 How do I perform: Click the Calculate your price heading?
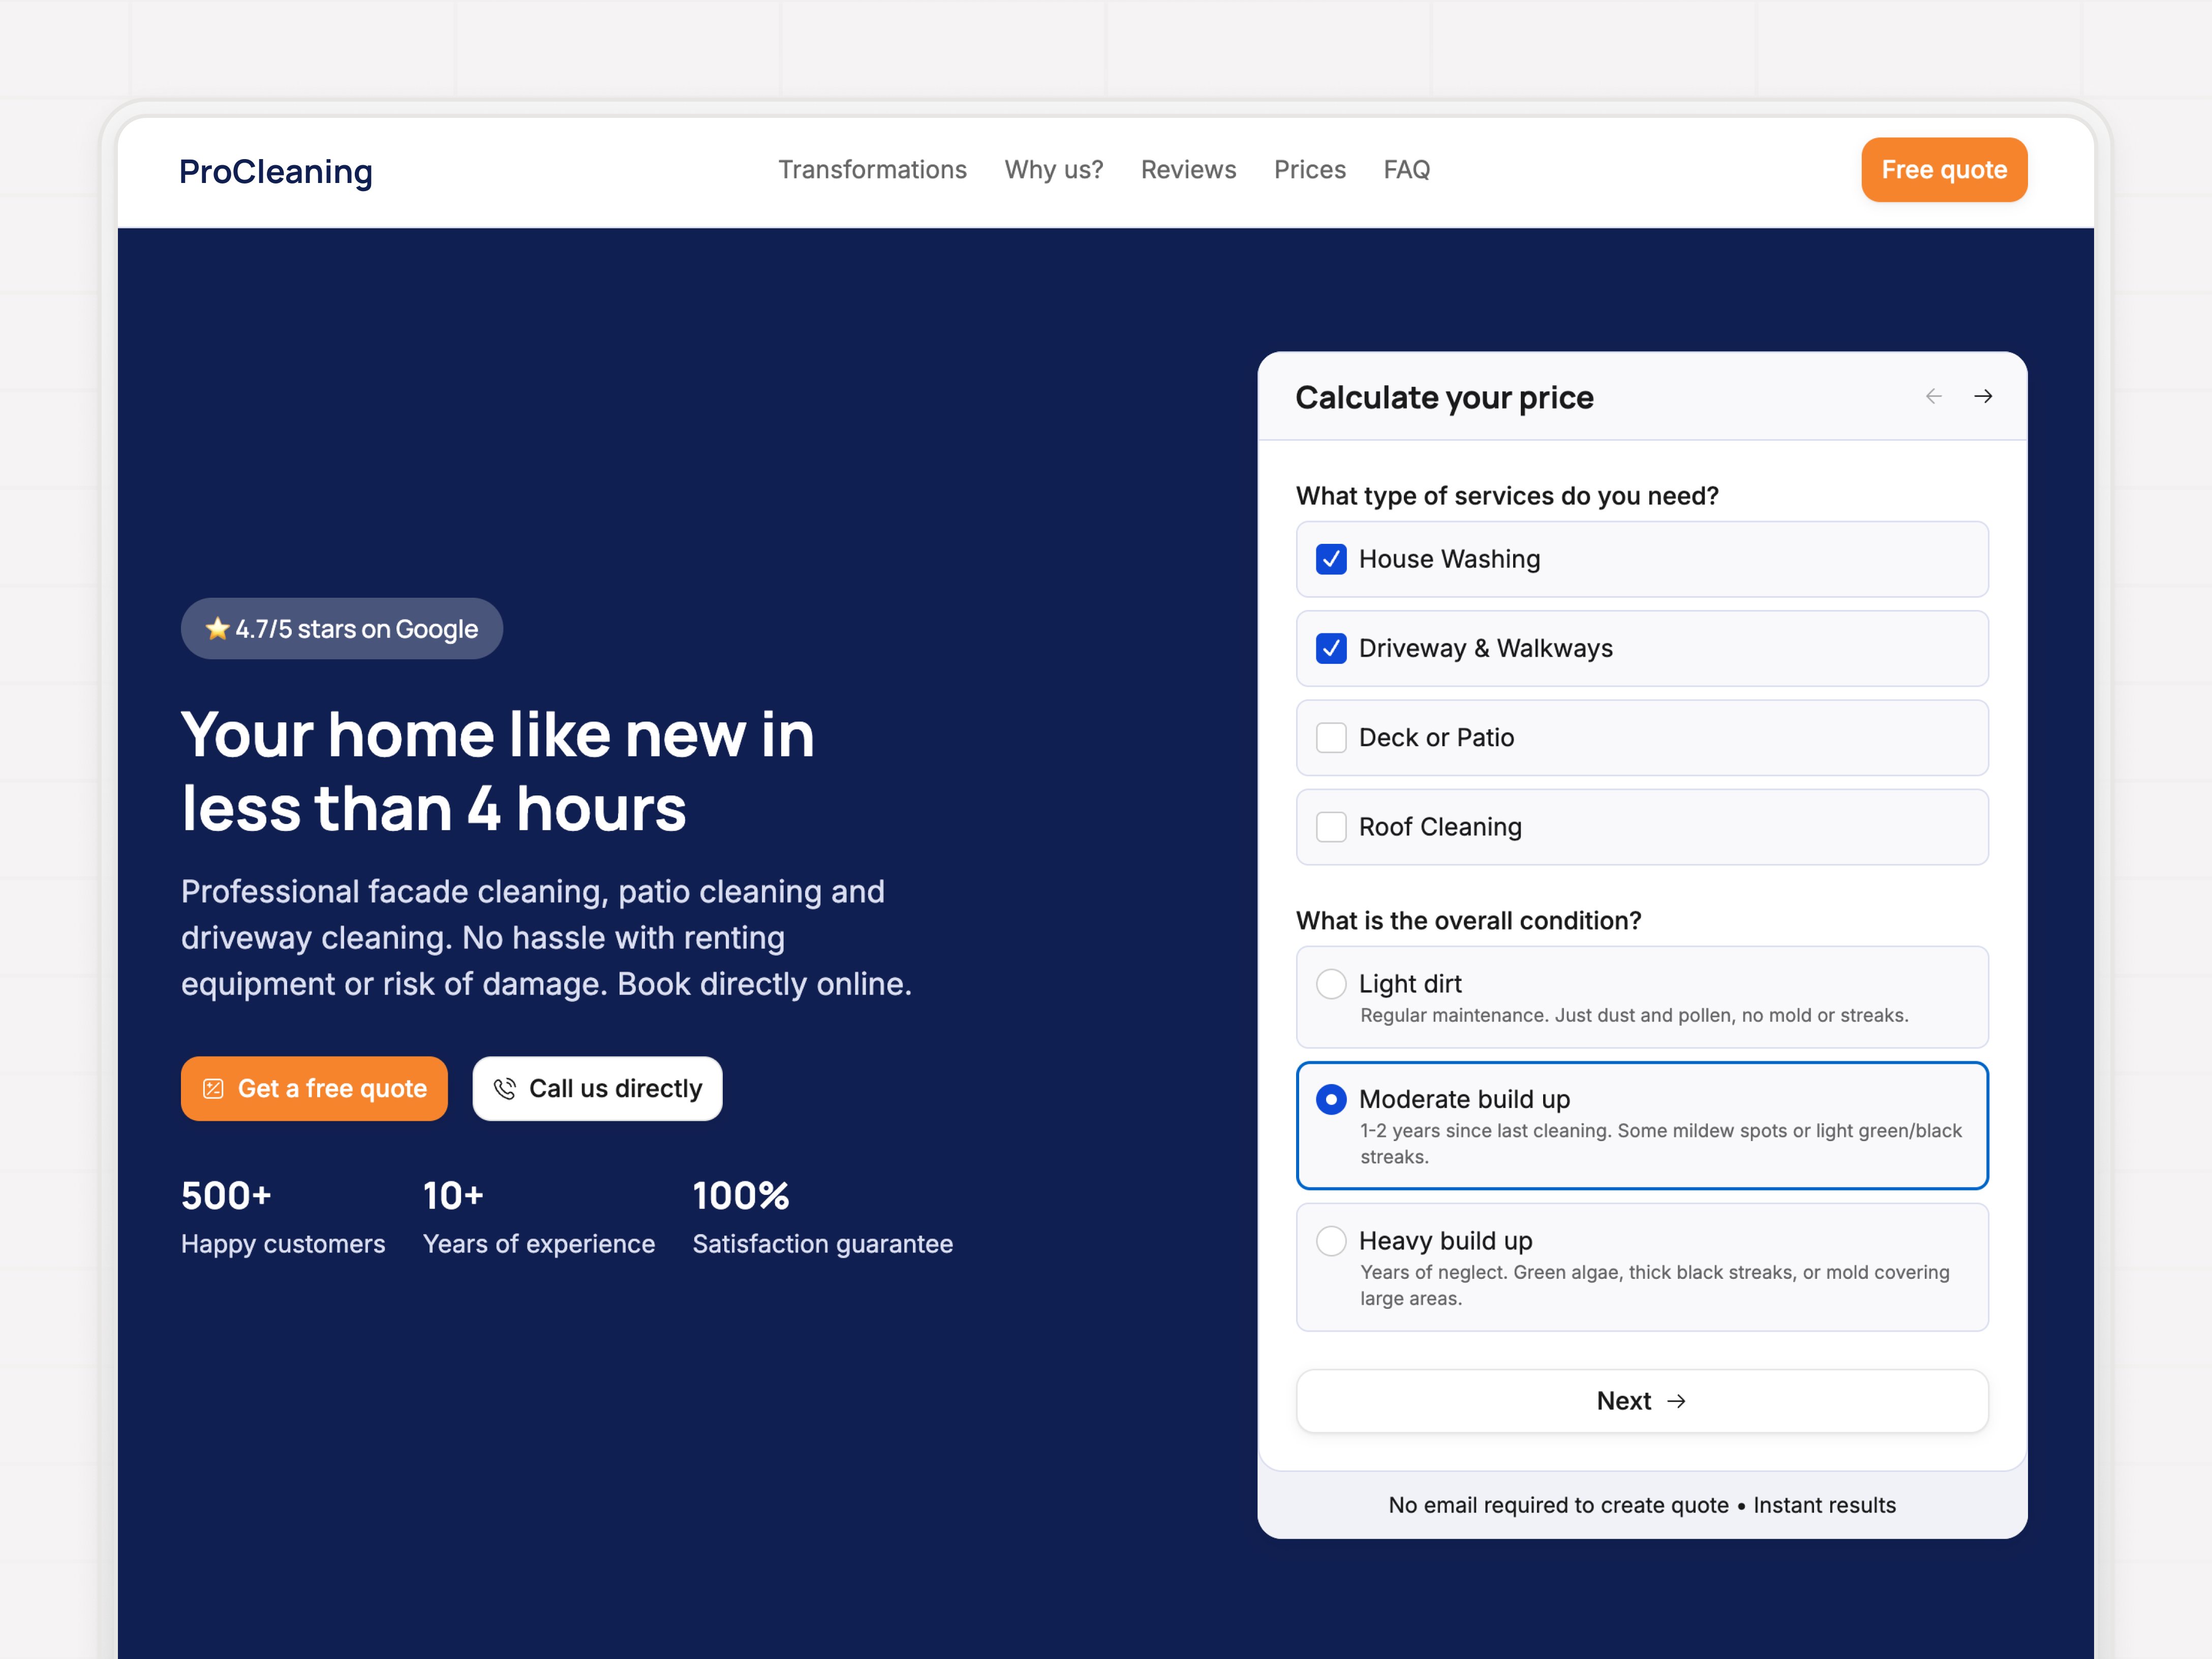pyautogui.click(x=1444, y=397)
